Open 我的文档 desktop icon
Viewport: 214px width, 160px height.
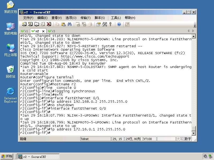pos(10,7)
